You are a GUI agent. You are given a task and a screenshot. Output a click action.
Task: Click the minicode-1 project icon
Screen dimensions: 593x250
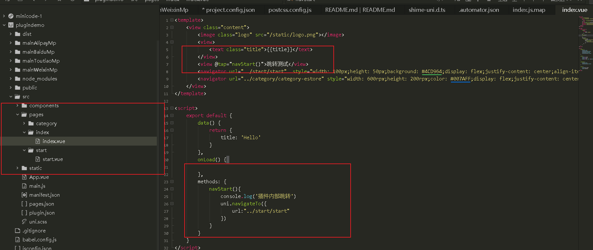coord(11,16)
